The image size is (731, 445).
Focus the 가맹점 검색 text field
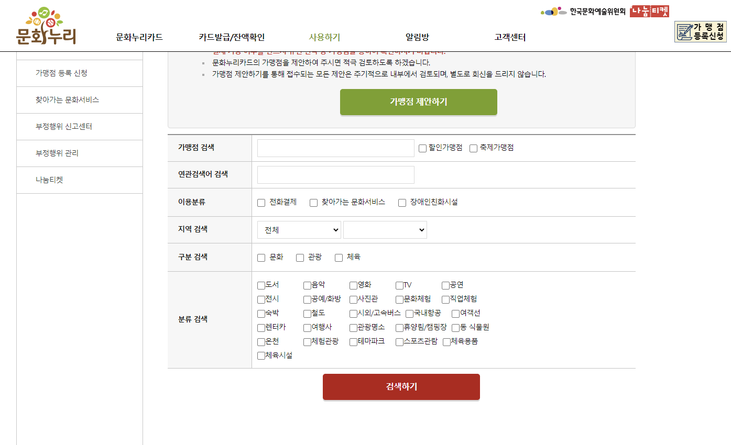[x=336, y=148]
